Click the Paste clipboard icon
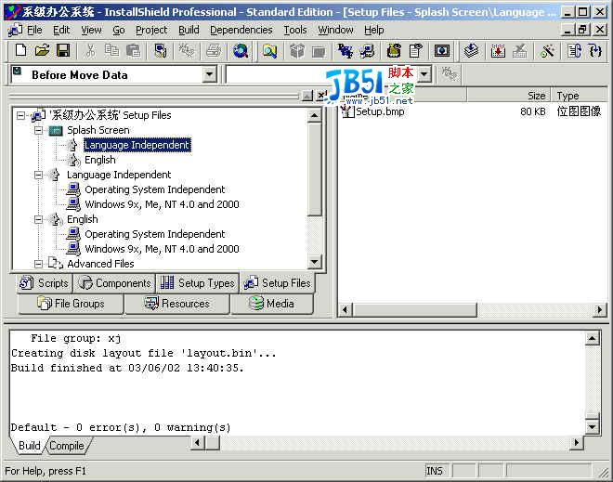Image resolution: width=613 pixels, height=482 pixels. click(133, 51)
